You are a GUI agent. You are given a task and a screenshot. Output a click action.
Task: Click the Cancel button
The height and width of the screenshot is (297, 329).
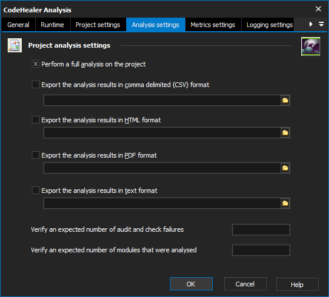tap(245, 284)
